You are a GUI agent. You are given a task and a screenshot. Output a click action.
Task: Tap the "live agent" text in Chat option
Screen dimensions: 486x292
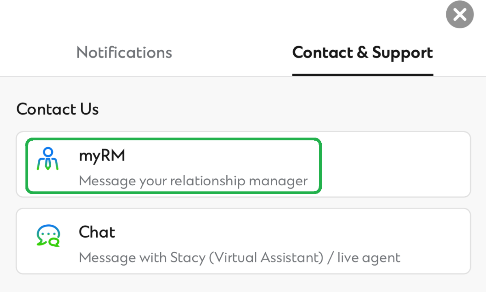(369, 258)
